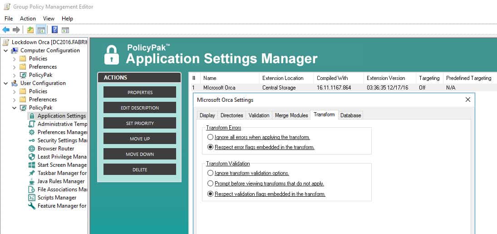Switch to the Validation tab
This screenshot has width=497, height=234.
coord(259,115)
